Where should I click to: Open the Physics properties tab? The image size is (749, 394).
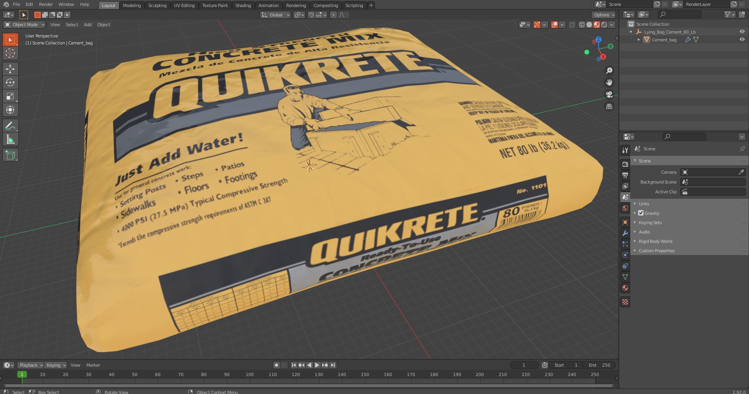pyautogui.click(x=625, y=255)
